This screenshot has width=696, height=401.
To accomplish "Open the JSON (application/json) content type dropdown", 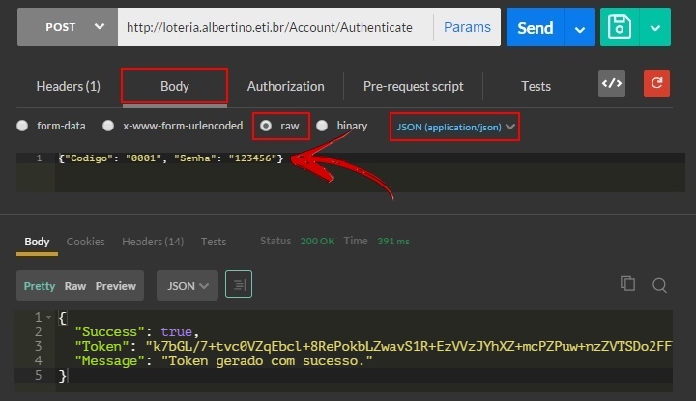I will pos(455,128).
